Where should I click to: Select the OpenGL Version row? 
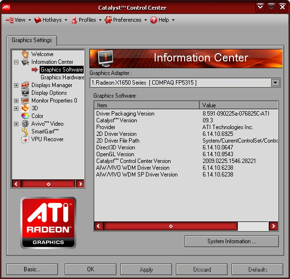point(186,154)
